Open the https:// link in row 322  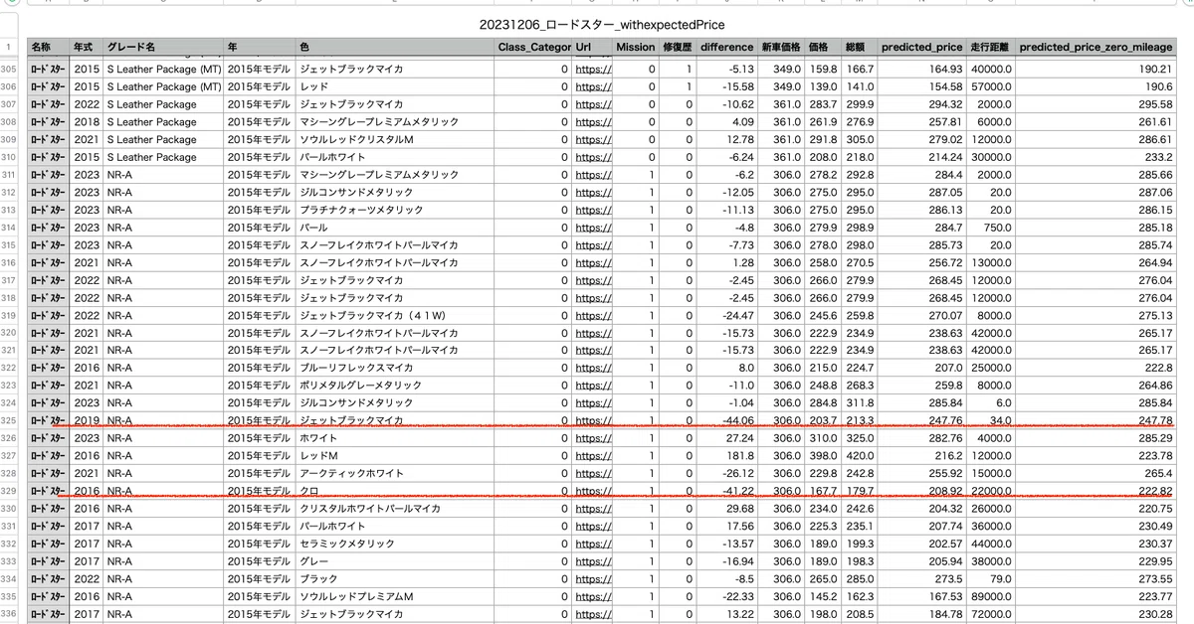pyautogui.click(x=593, y=368)
